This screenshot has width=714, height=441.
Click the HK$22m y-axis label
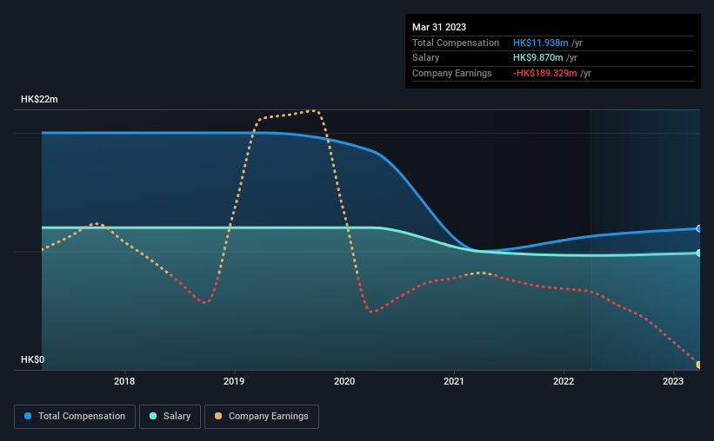[x=39, y=99]
